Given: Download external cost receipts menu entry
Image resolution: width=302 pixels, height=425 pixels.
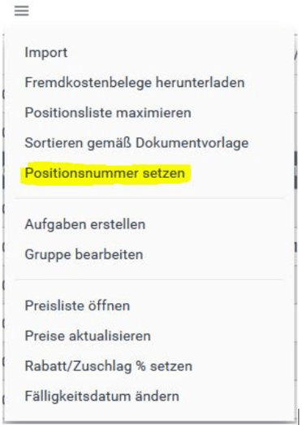Looking at the screenshot, I should pos(135,82).
